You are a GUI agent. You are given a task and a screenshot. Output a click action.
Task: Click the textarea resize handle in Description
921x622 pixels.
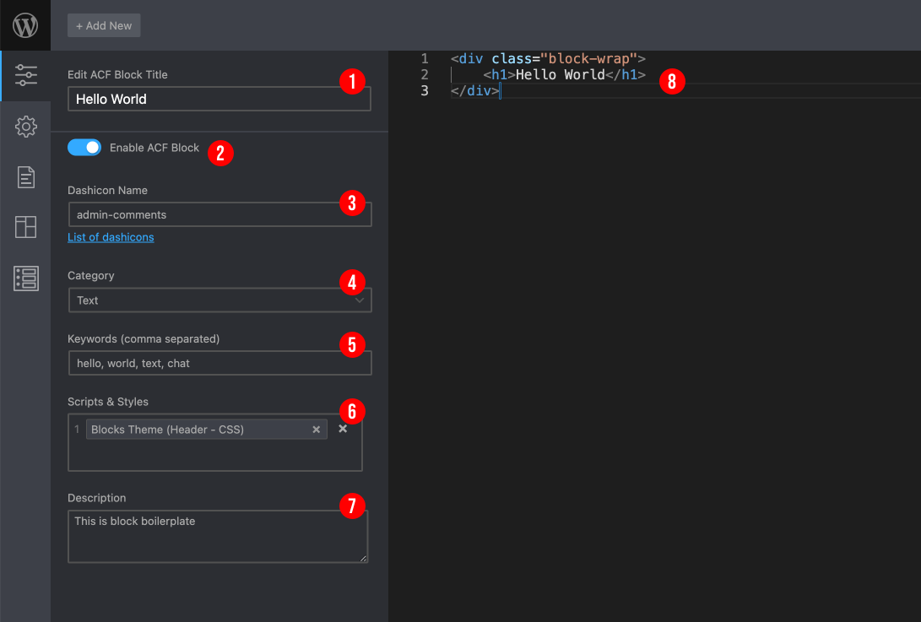click(x=363, y=559)
